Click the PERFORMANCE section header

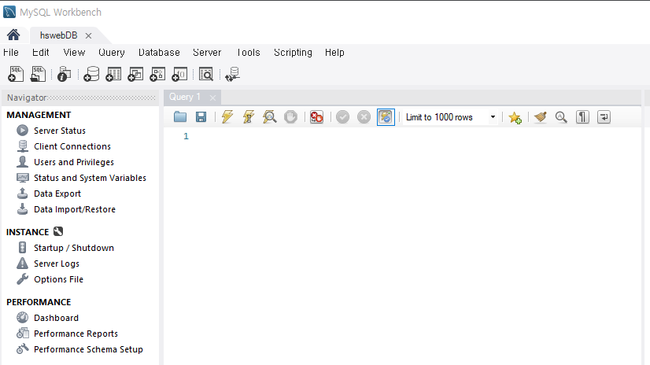(39, 302)
